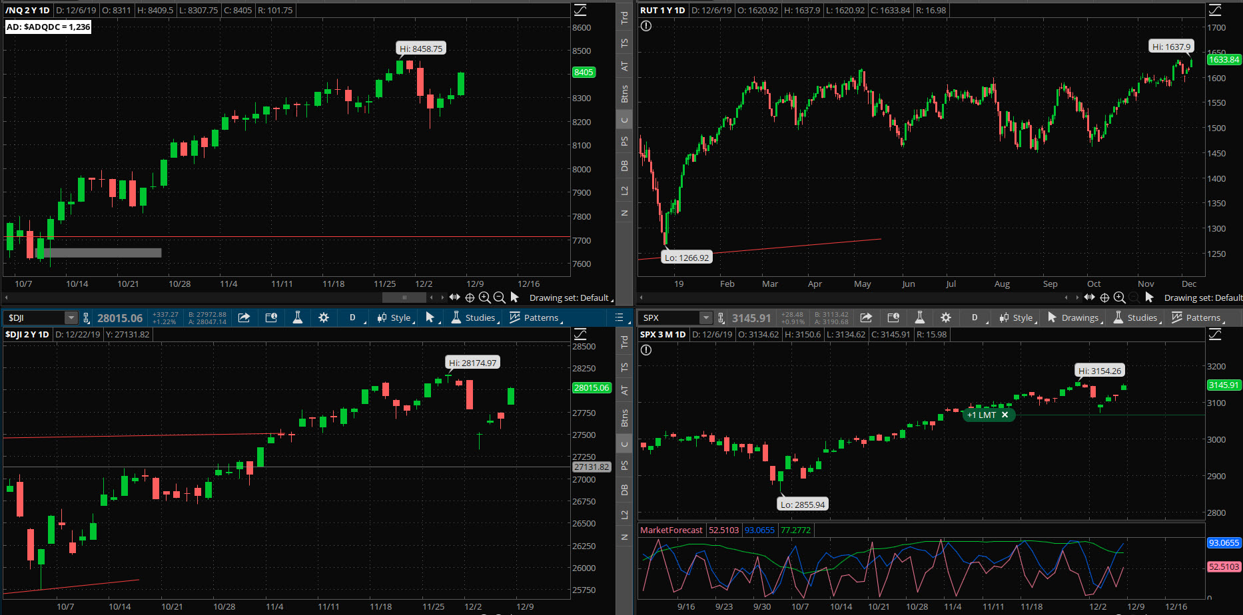Open Drawing set: Default under /NQ chart
This screenshot has height=615, width=1243.
(571, 298)
